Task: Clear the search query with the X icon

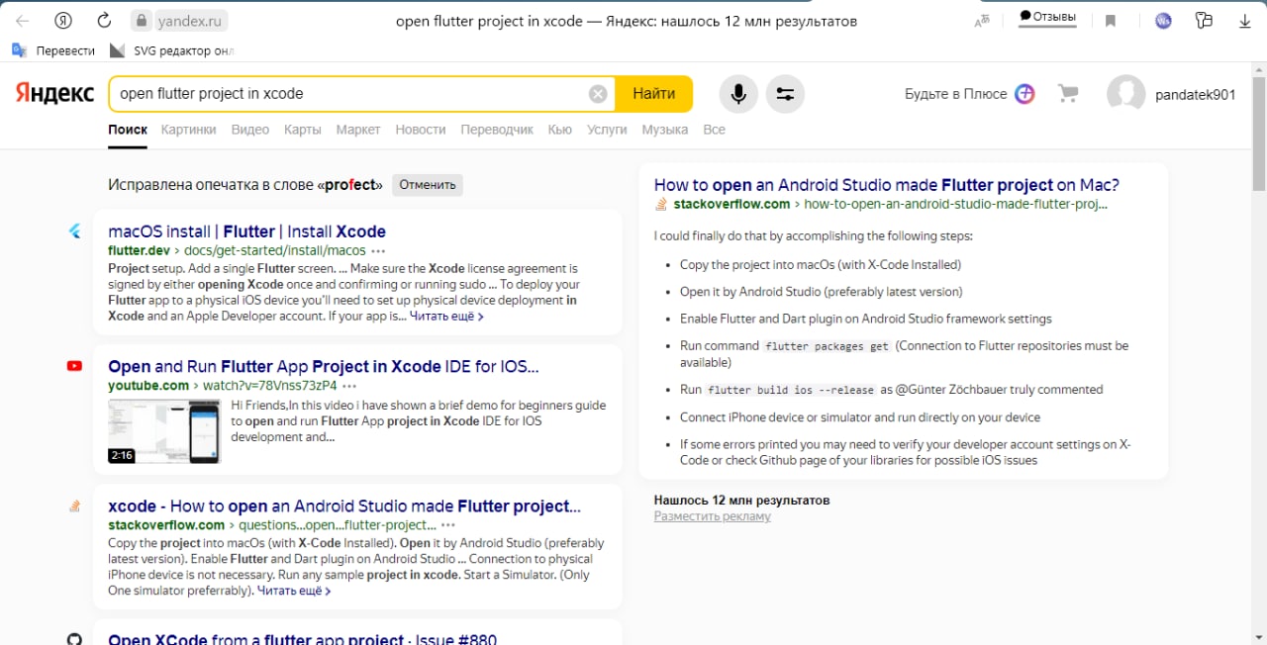Action: 598,94
